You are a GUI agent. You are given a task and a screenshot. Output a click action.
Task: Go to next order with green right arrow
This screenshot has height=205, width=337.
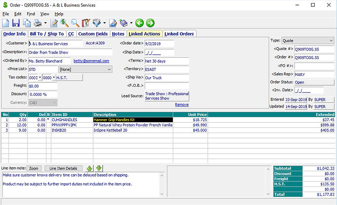[x=150, y=23]
